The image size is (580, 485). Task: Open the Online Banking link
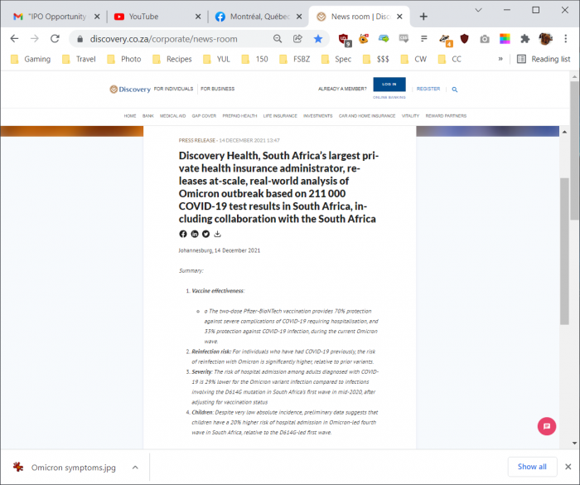[389, 97]
